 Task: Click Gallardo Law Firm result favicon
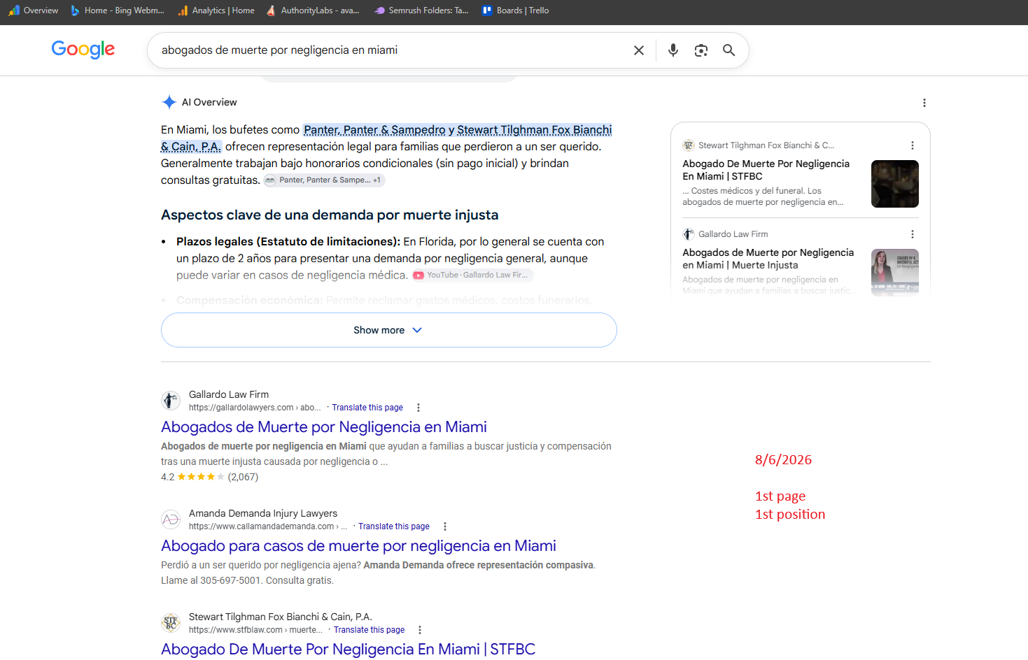tap(171, 401)
